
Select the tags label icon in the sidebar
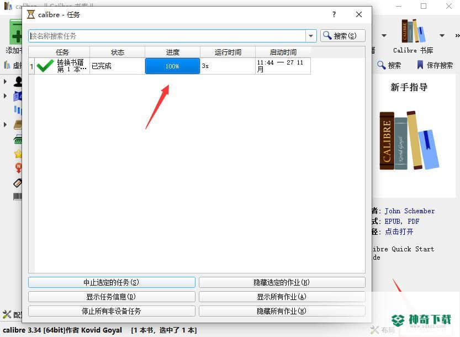pos(18,183)
